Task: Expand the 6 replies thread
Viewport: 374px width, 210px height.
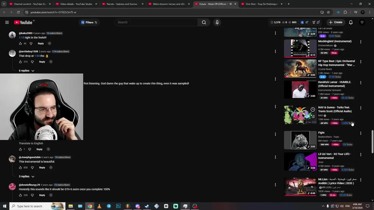Action: 27,71
